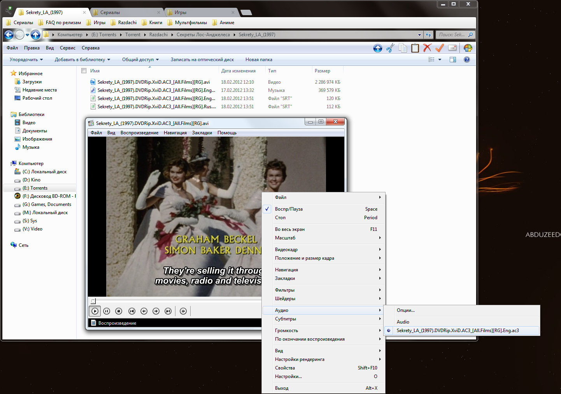Open Загрузки in the favorites sidebar
Image resolution: width=561 pixels, height=394 pixels.
(28, 82)
